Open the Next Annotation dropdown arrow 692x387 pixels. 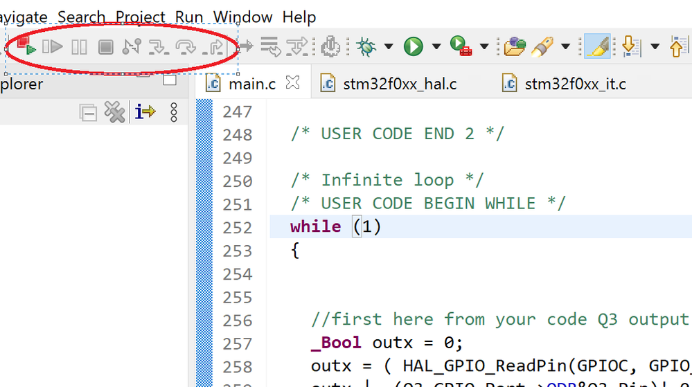[x=655, y=46]
